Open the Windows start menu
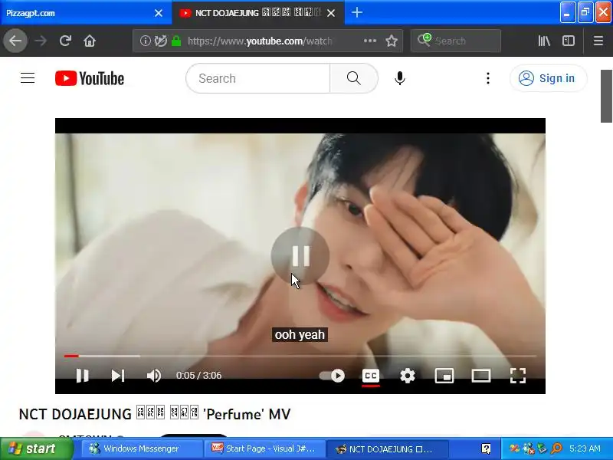This screenshot has width=613, height=460. 36,449
